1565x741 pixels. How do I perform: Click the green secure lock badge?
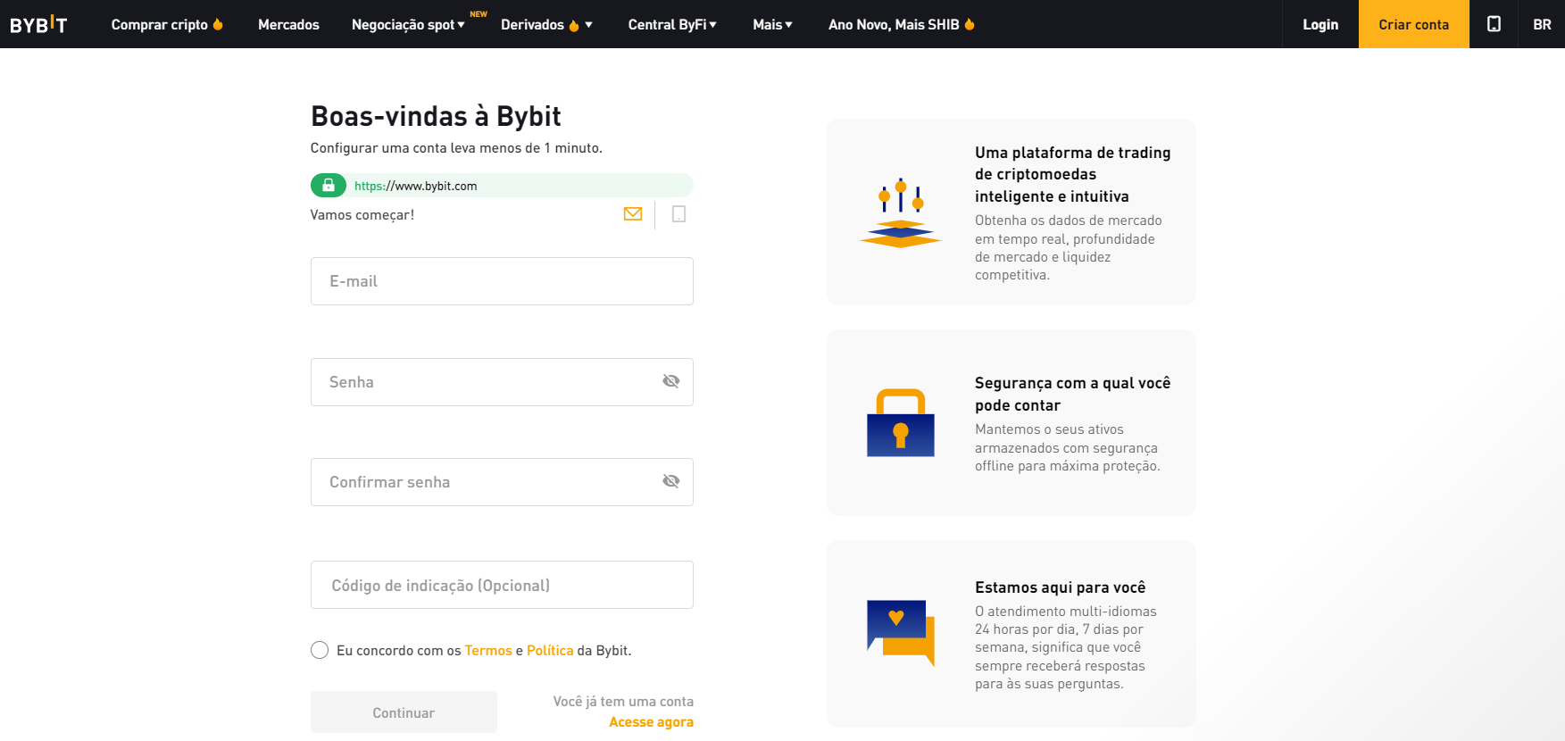(329, 185)
